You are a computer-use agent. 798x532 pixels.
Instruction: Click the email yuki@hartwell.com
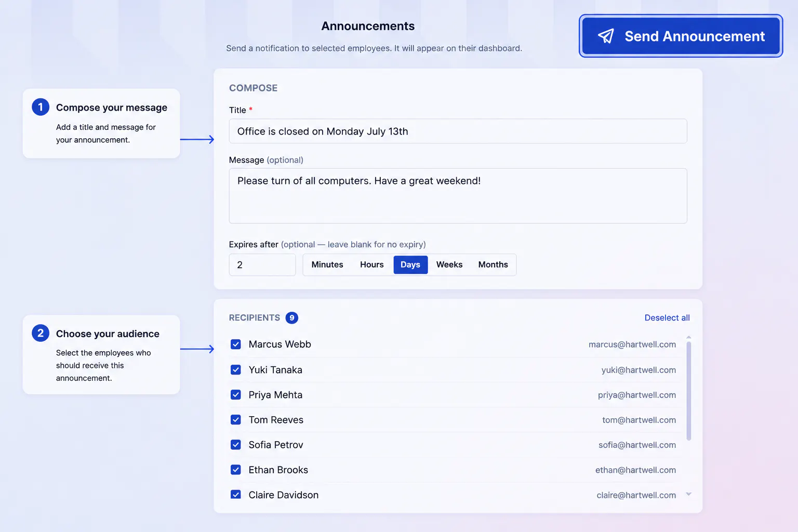coord(639,370)
